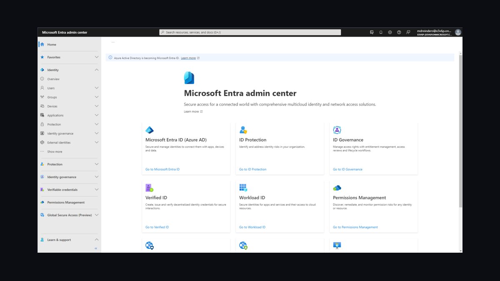Click the Workload ID card title
This screenshot has height=281, width=500.
(252, 198)
